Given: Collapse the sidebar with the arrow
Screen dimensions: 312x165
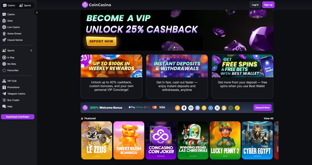Looking at the screenshot, I should pos(37,12).
